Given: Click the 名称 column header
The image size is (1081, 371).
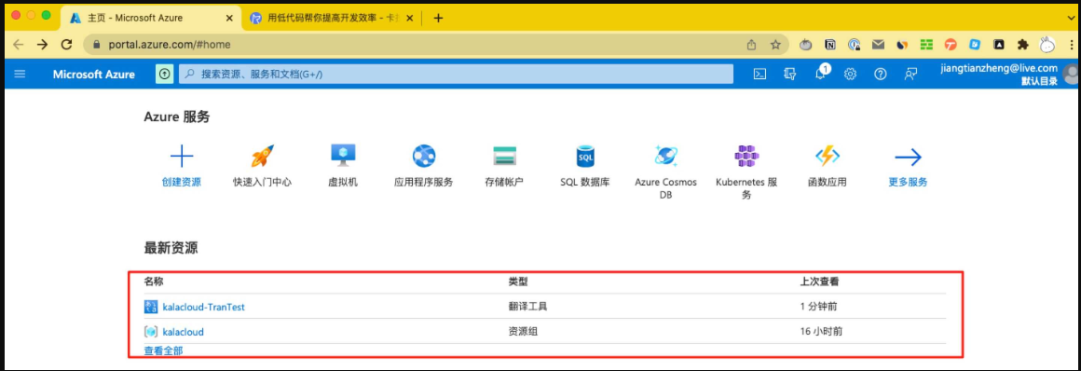Looking at the screenshot, I should 154,282.
